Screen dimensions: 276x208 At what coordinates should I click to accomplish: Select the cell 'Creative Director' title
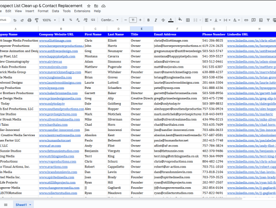pos(142,98)
